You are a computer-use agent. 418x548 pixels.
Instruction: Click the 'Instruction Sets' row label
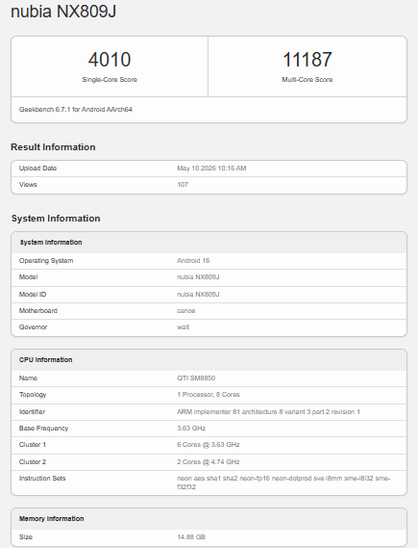point(42,478)
